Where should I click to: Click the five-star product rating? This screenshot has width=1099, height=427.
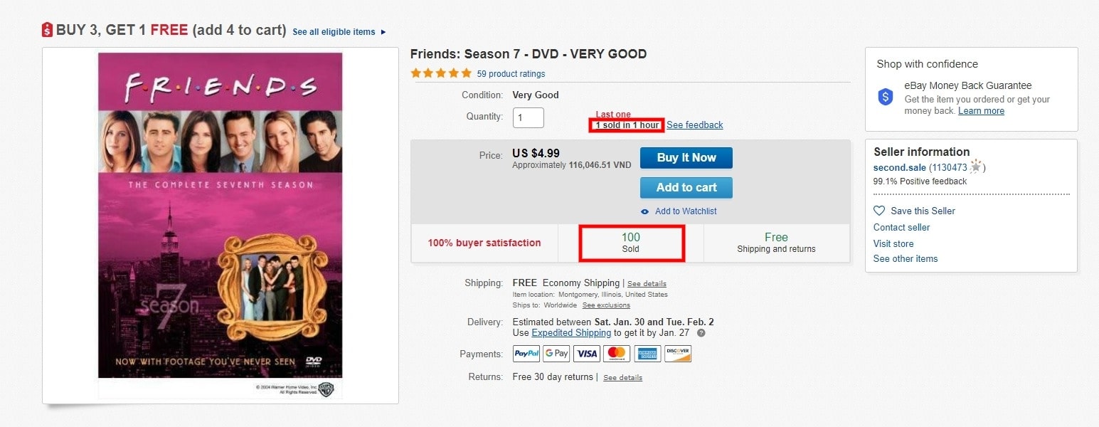coord(441,73)
